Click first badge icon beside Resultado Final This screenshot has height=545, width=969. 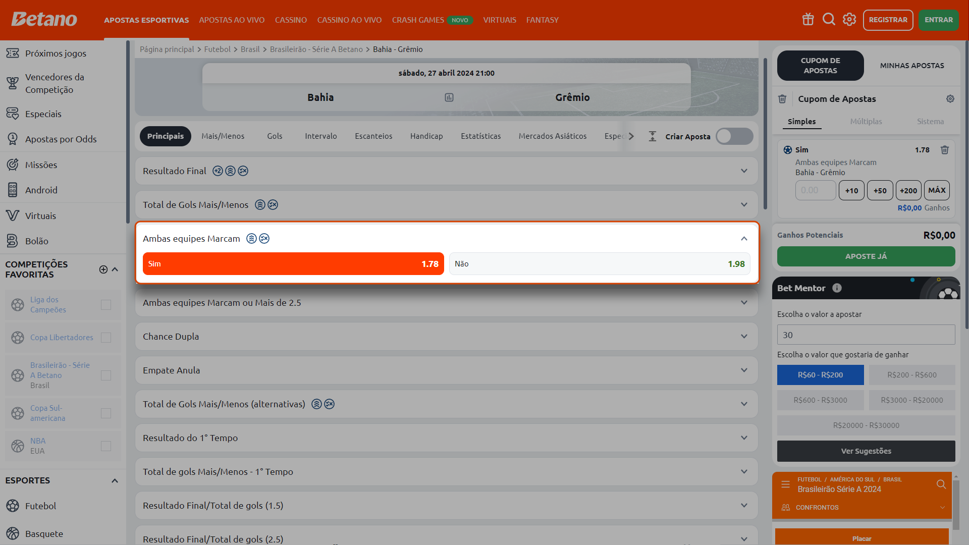pyautogui.click(x=218, y=171)
